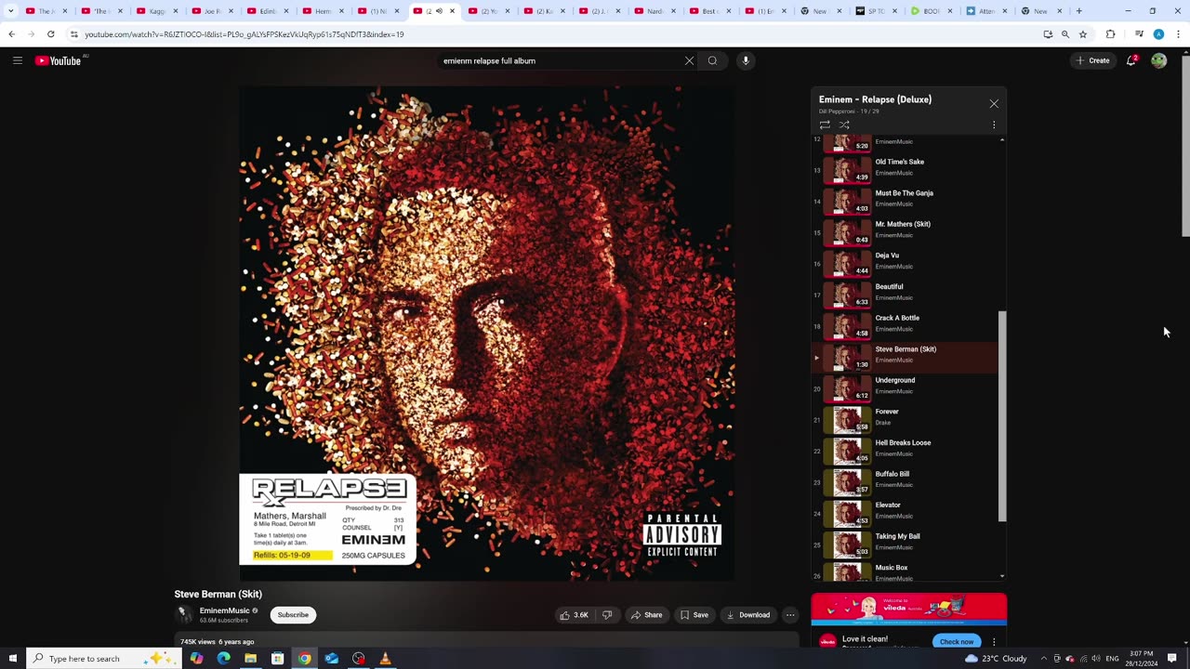Dislike the video
1190x669 pixels.
(607, 614)
